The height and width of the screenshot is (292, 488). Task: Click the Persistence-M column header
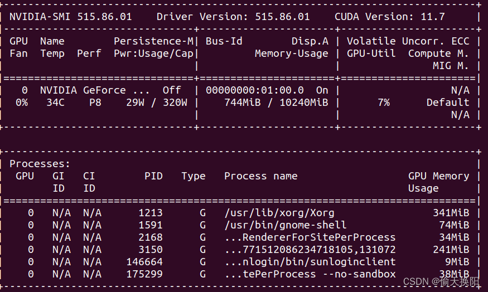[154, 41]
